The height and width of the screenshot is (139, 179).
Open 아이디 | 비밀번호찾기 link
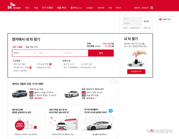[x=132, y=28]
